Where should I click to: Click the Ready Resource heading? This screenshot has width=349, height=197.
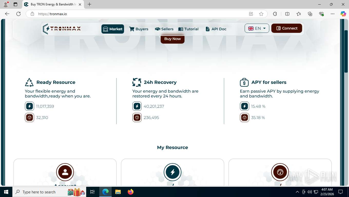[x=56, y=82]
